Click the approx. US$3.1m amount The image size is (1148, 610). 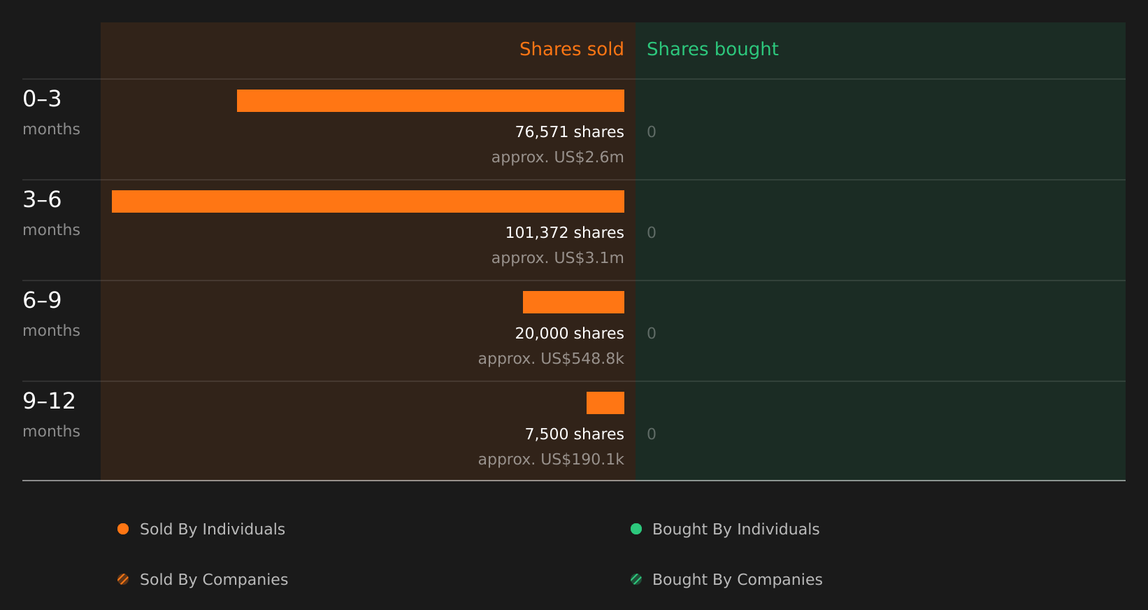(557, 258)
